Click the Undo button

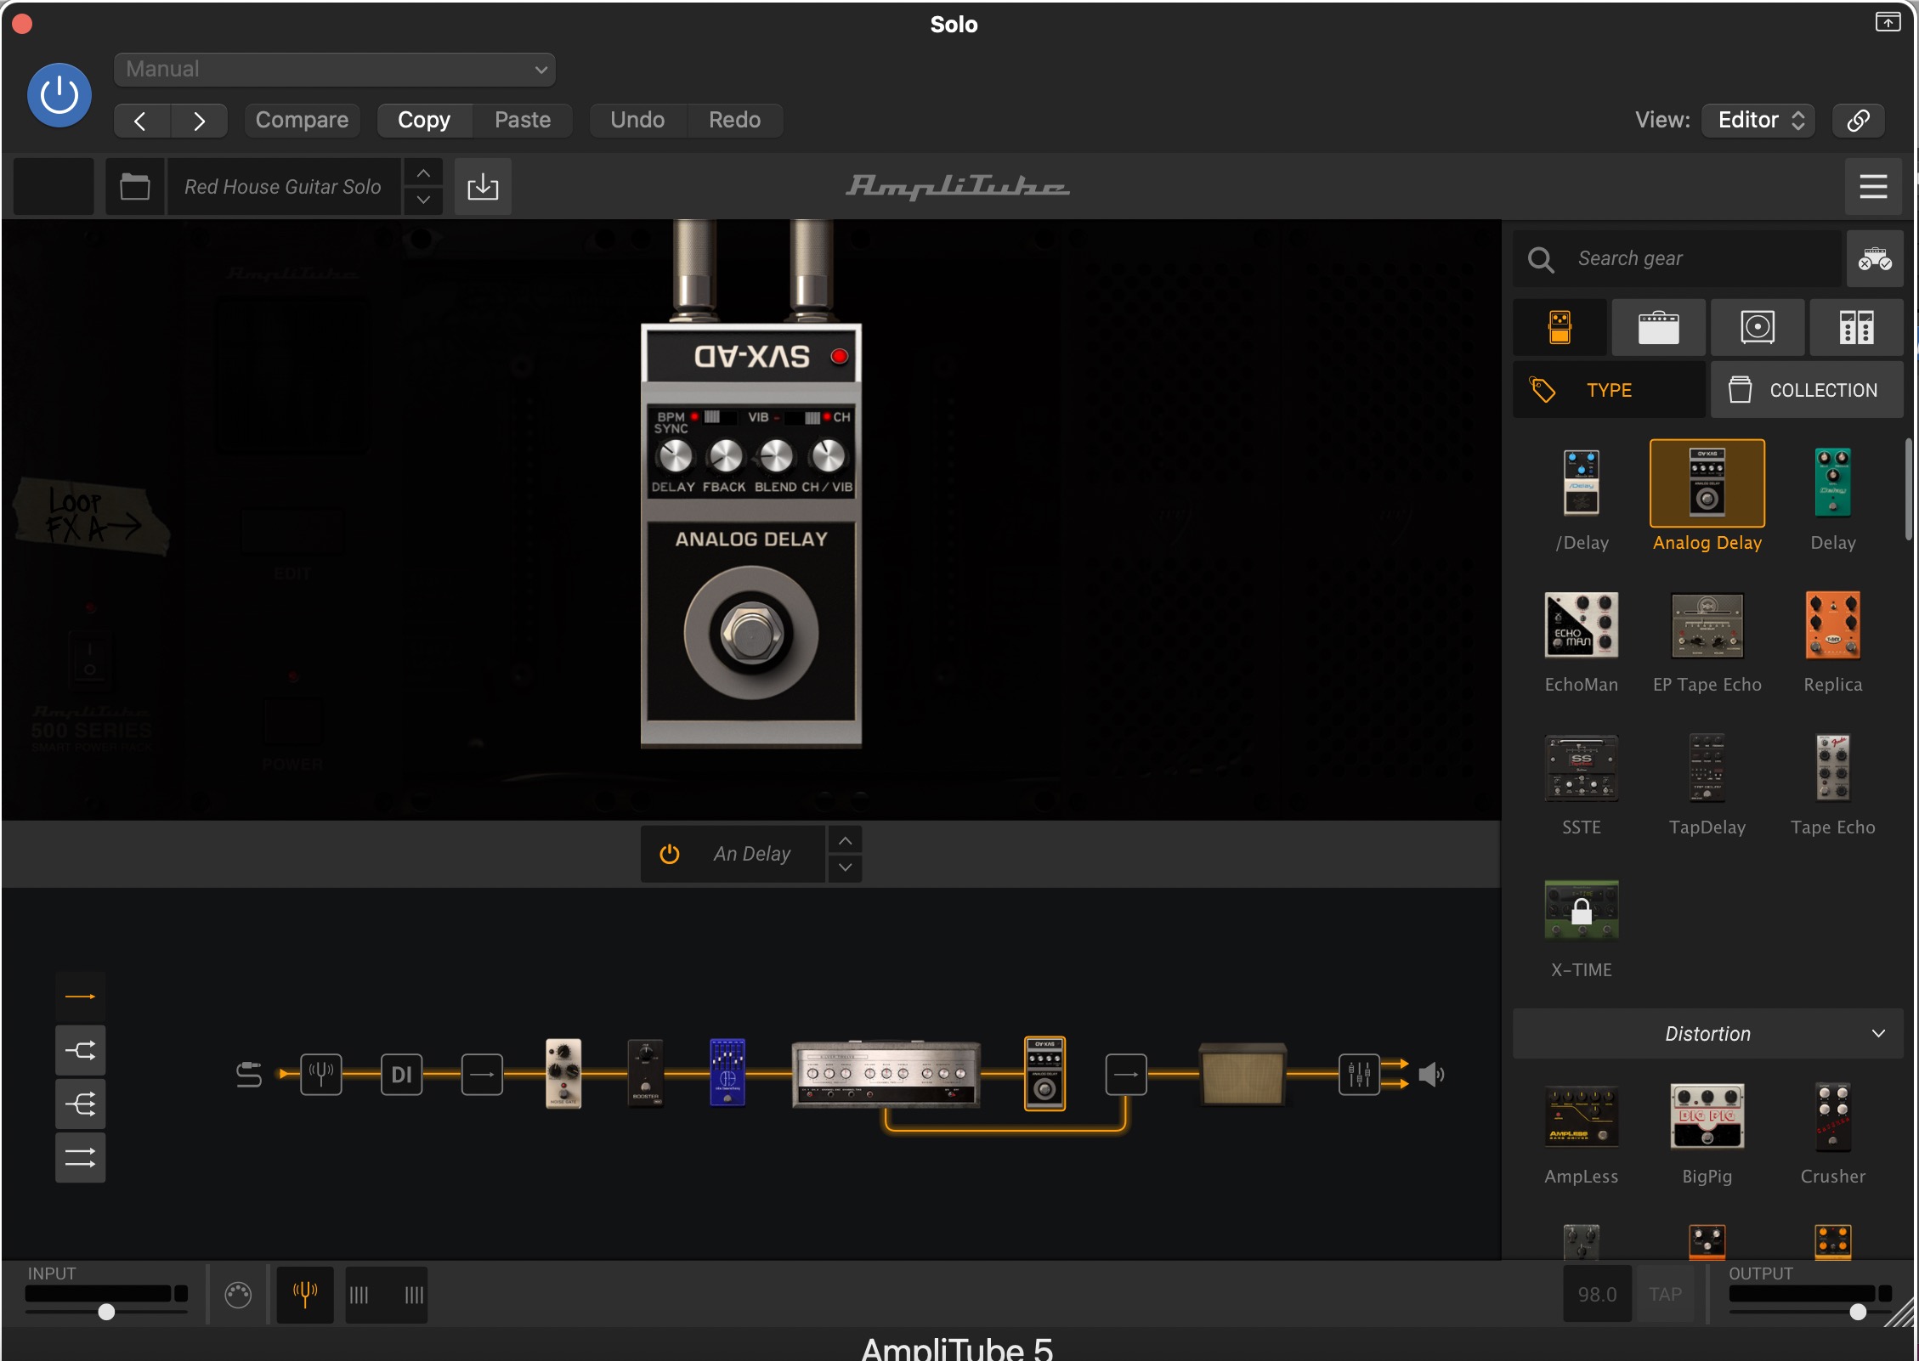637,121
